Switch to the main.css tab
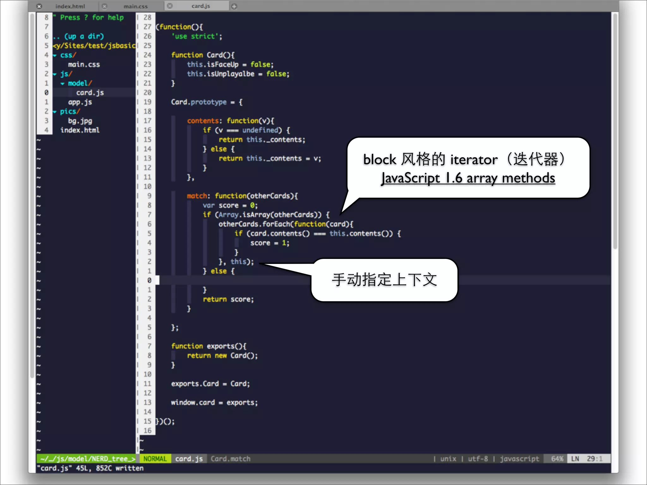 (136, 6)
